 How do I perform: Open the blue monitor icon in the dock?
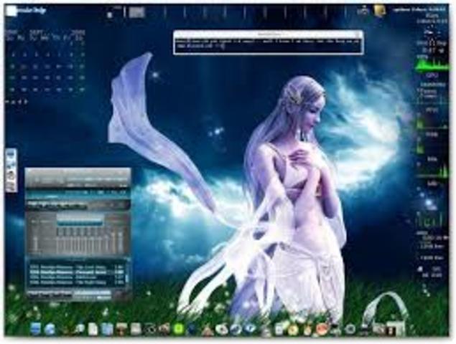35,329
